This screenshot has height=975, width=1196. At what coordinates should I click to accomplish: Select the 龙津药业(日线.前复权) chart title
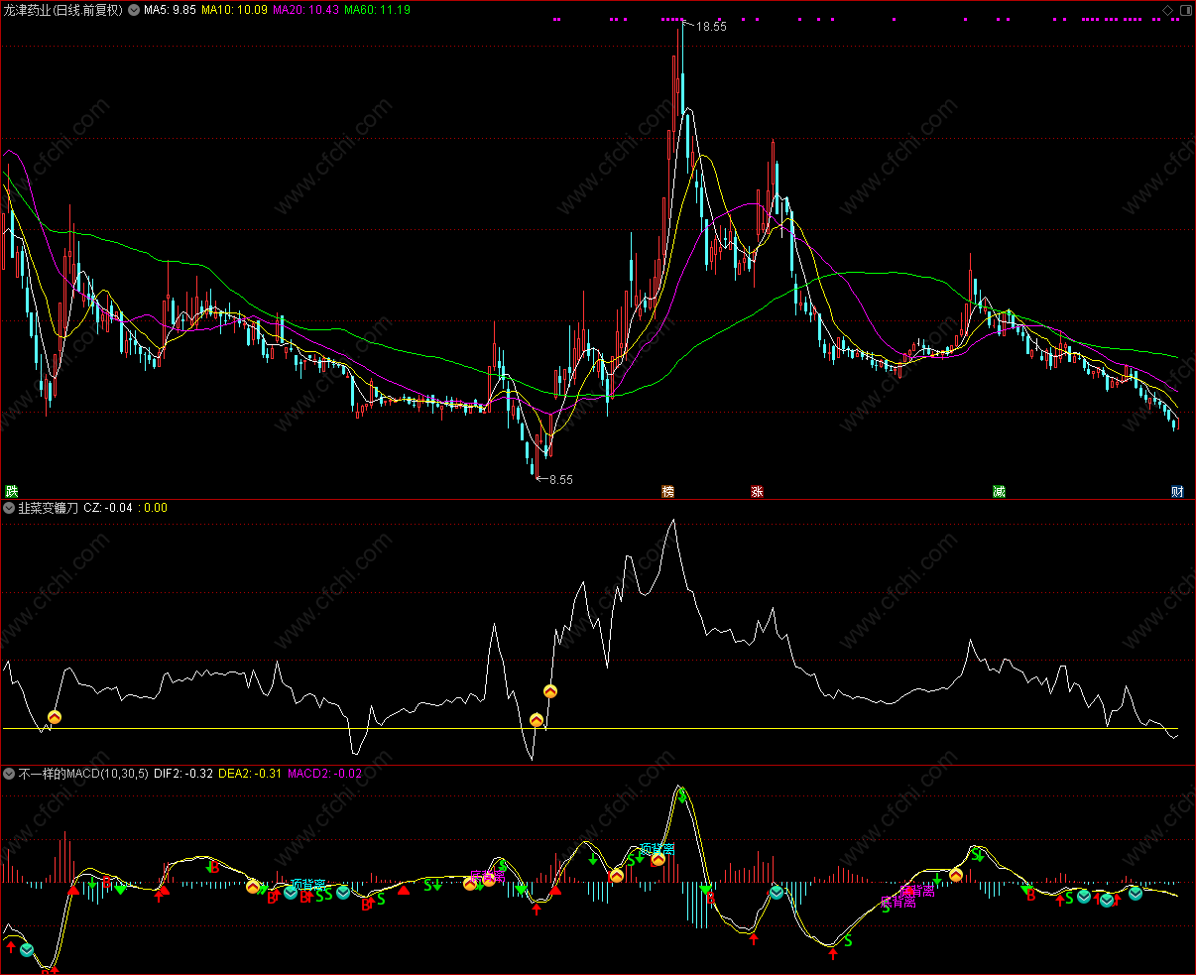pos(63,10)
